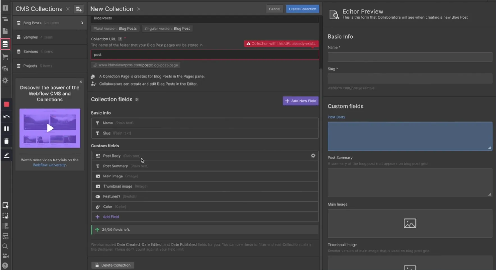Open the Services collection
Screen dimensions: 496x270
point(50,52)
